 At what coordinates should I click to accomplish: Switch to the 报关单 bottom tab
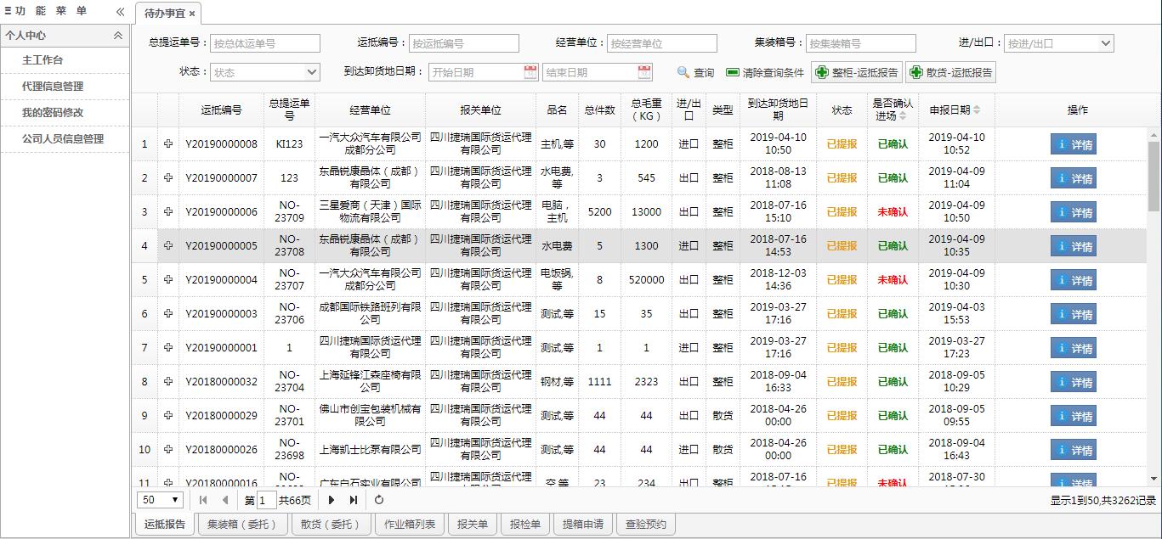(472, 525)
